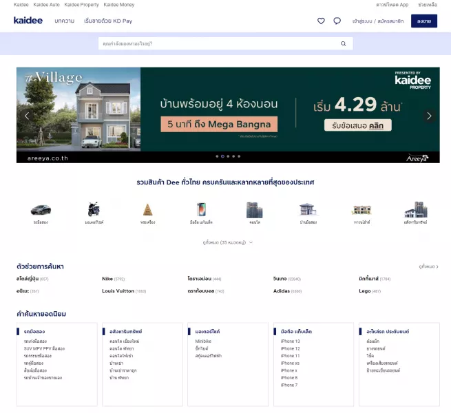The image size is (451, 413).
Task: Open the amulet category icon
Action: coord(147,210)
